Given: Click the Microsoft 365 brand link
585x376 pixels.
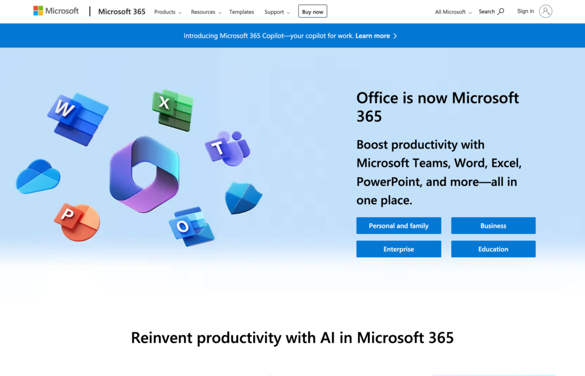Looking at the screenshot, I should point(122,11).
